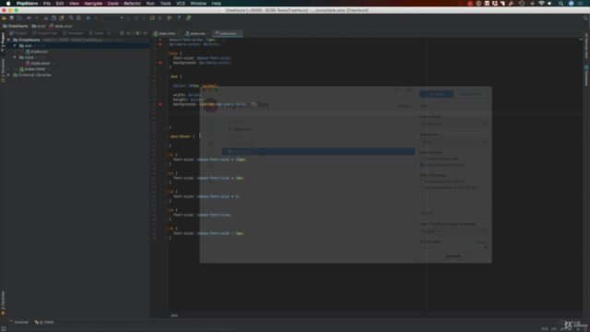590x332 pixels.
Task: Toggle Create a source map checkbox
Action: tap(422, 159)
